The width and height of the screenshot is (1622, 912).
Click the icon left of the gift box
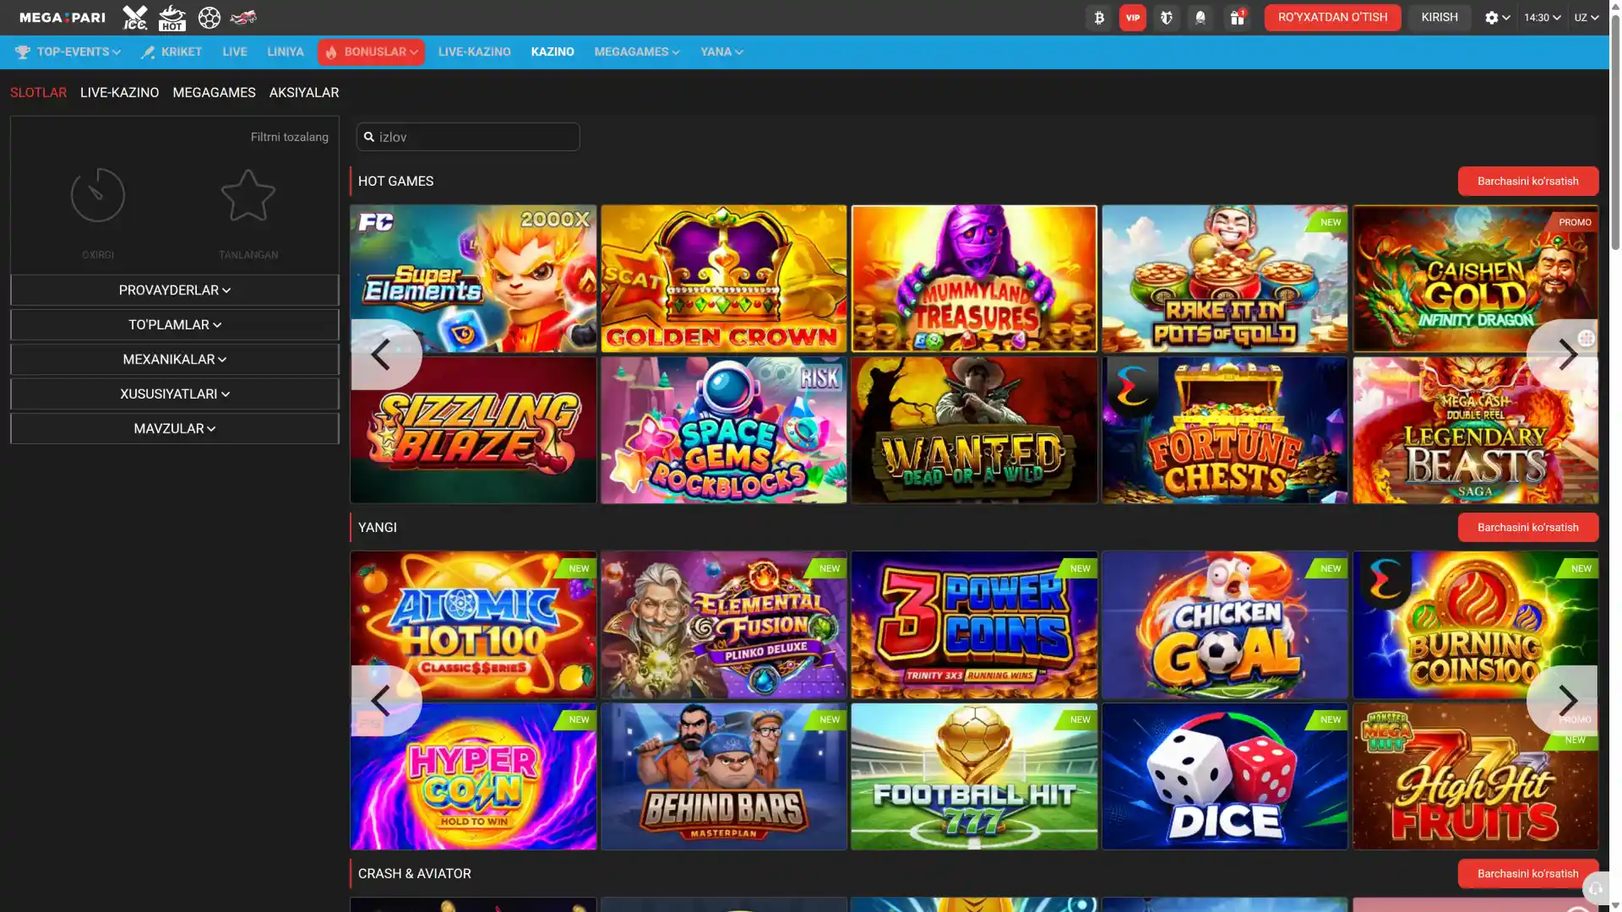(1200, 18)
